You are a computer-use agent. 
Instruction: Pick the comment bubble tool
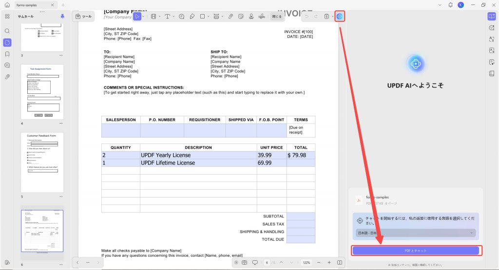click(181, 17)
